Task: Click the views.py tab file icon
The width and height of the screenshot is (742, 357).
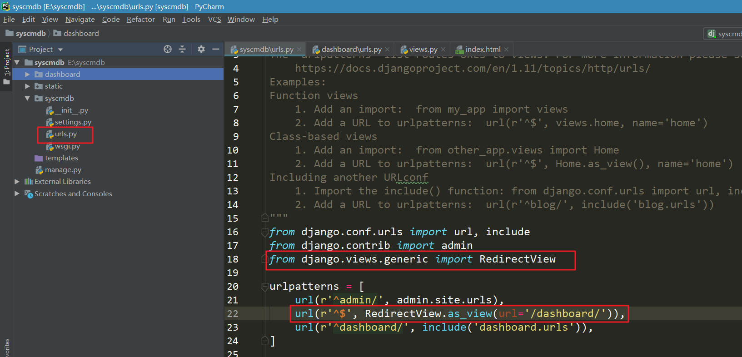Action: [x=404, y=50]
